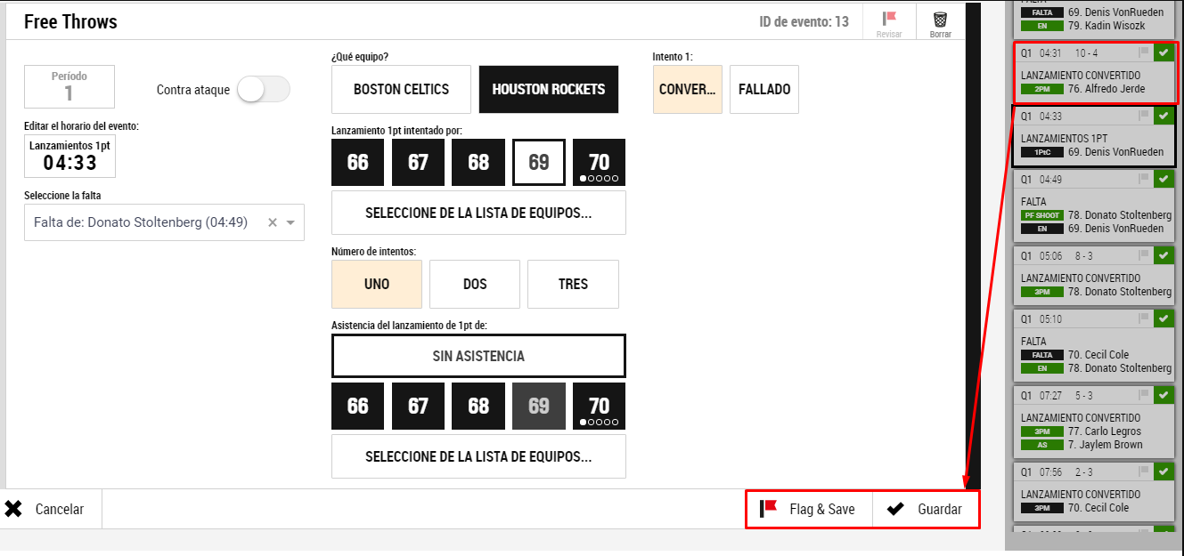Click the Borrar trash icon
1184x556 pixels.
940,19
